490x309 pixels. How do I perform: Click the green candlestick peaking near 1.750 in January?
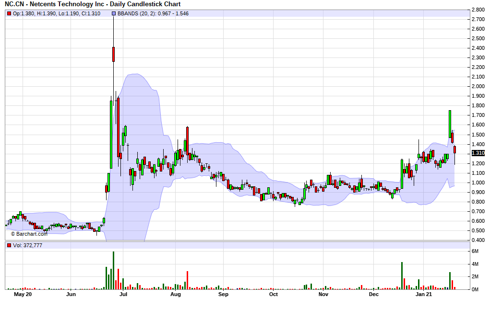(x=450, y=124)
